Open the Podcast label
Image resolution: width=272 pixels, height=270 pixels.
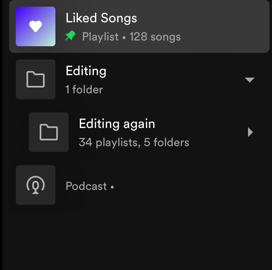tap(86, 186)
